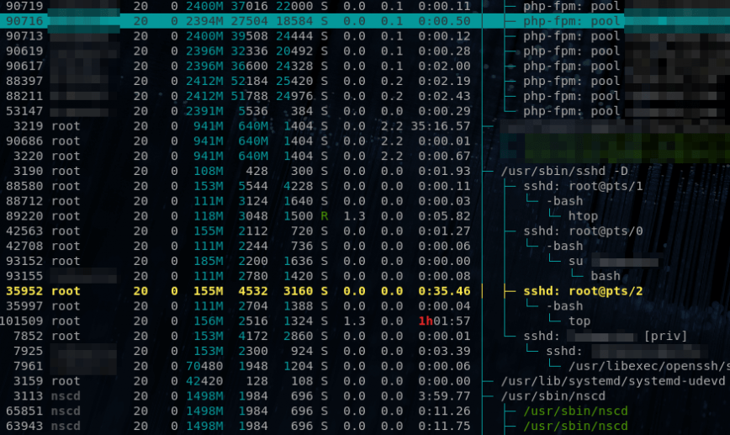Click -bash under sshd: root@pts/0
The width and height of the screenshot is (730, 435).
coord(564,246)
